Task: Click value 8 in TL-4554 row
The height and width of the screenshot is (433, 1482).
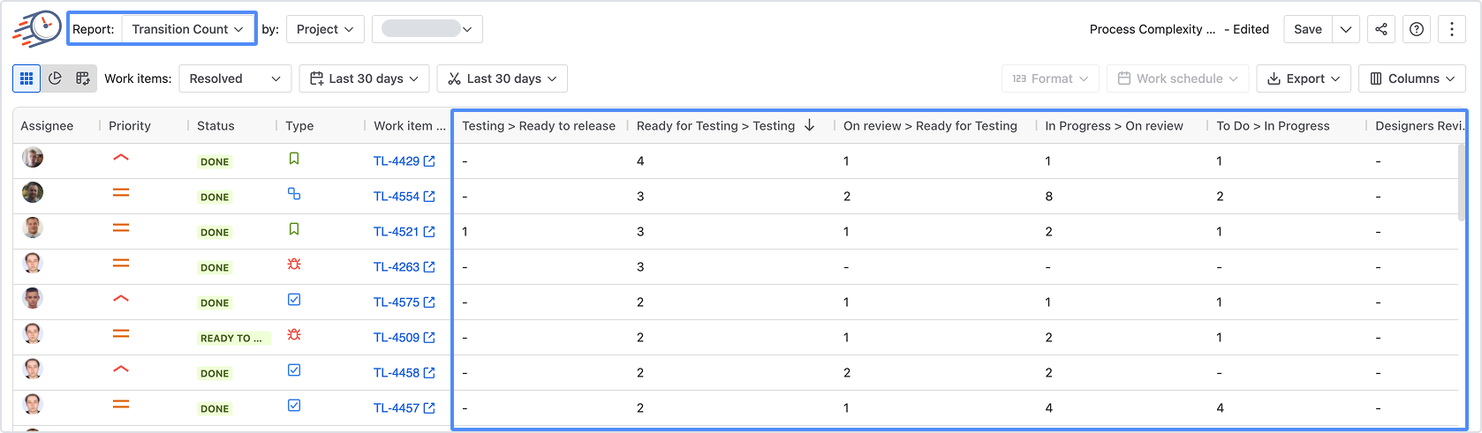Action: (x=1049, y=197)
